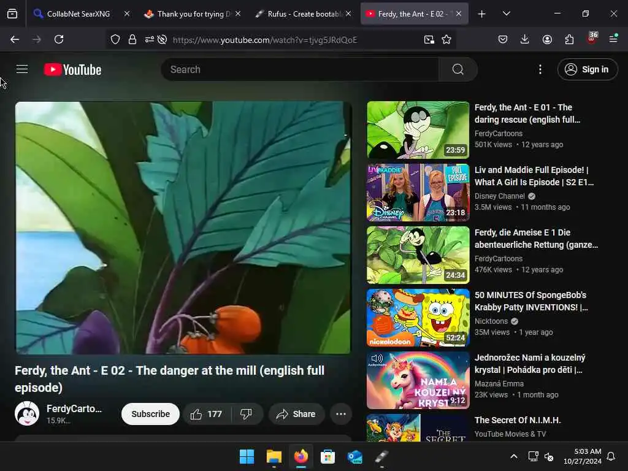Open Ferdy, die Ameise E 1 thumbnail

418,255
